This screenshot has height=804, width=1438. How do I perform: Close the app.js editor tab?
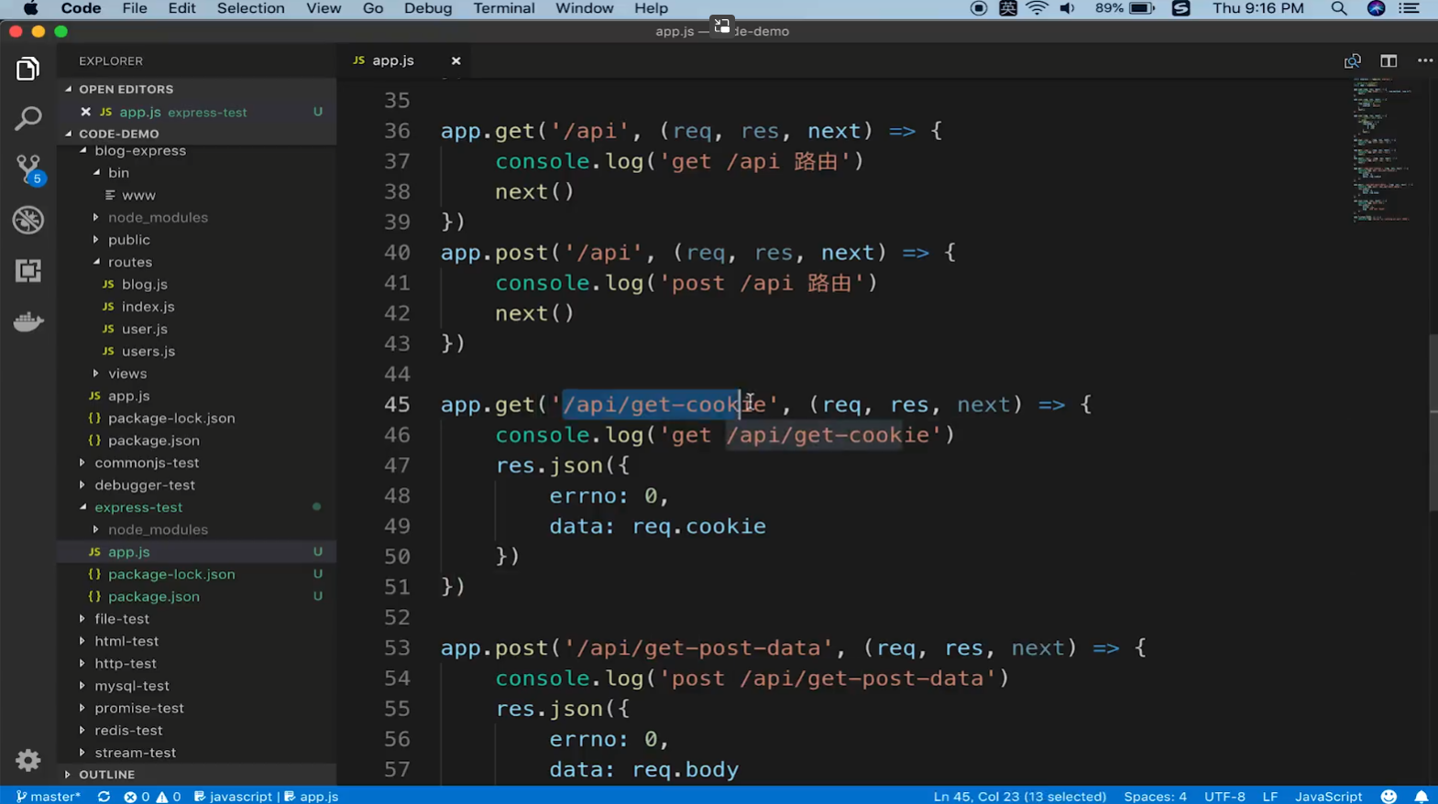(456, 60)
